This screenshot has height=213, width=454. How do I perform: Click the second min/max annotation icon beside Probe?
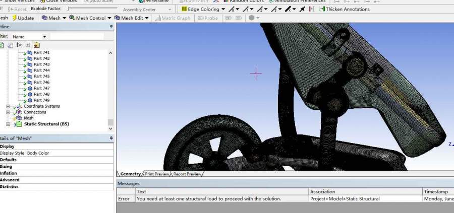pyautogui.click(x=238, y=18)
